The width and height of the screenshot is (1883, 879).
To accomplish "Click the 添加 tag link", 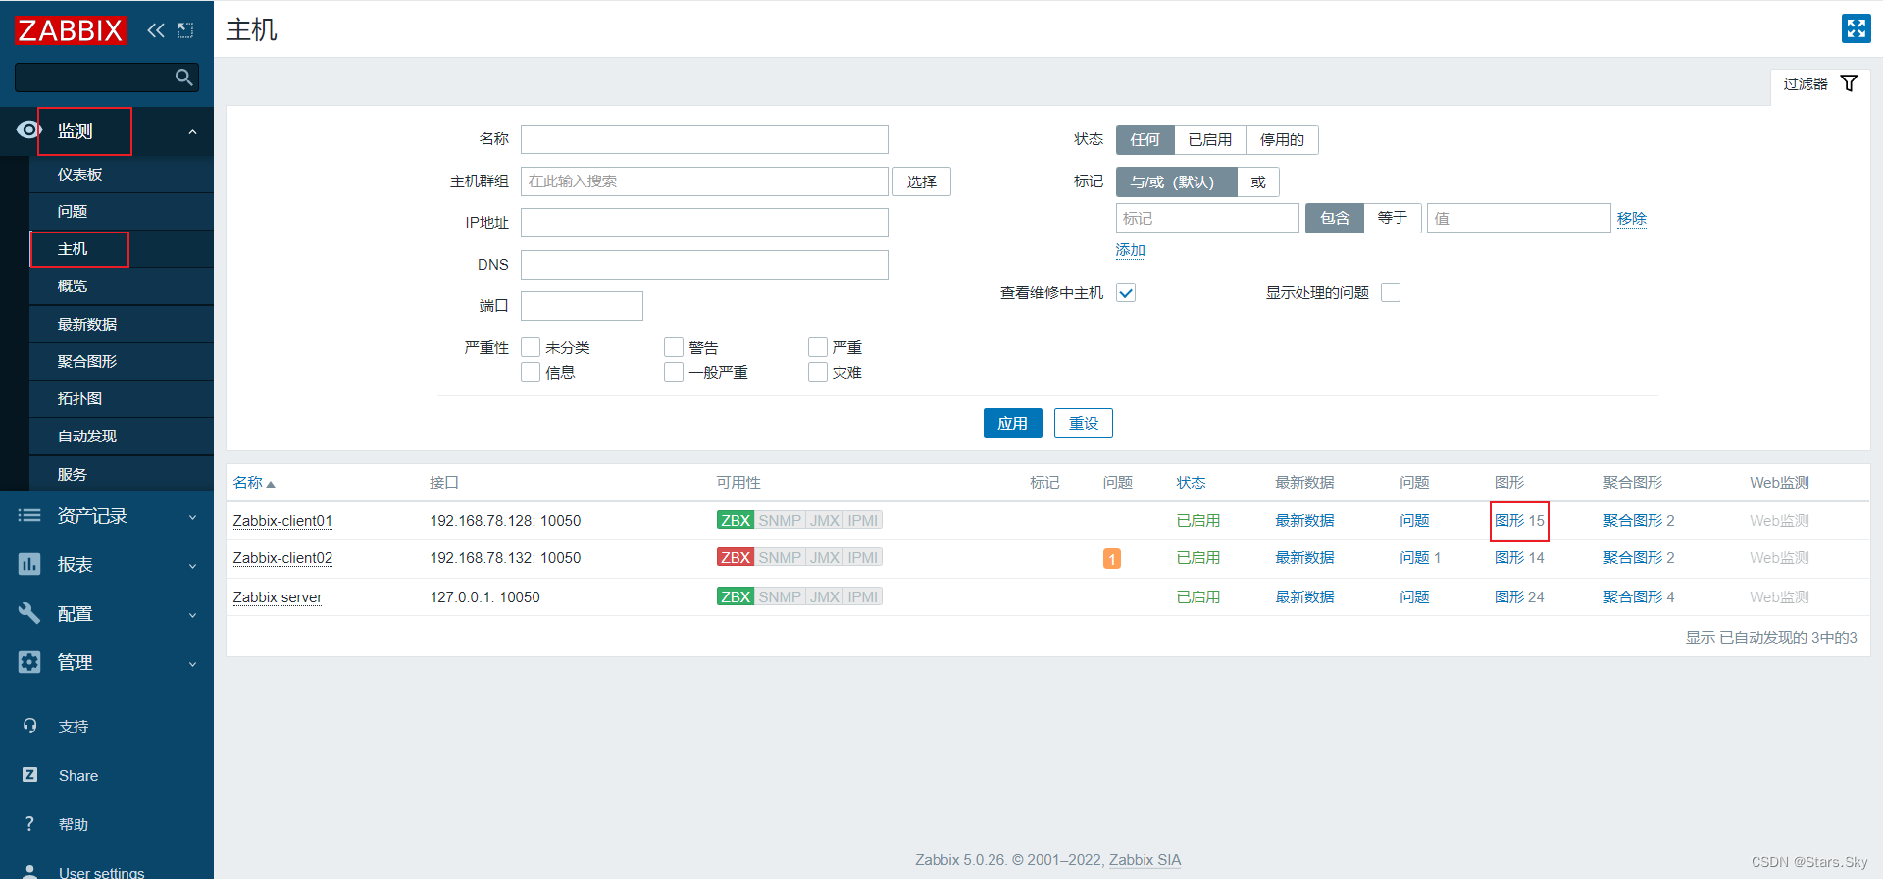I will 1131,250.
